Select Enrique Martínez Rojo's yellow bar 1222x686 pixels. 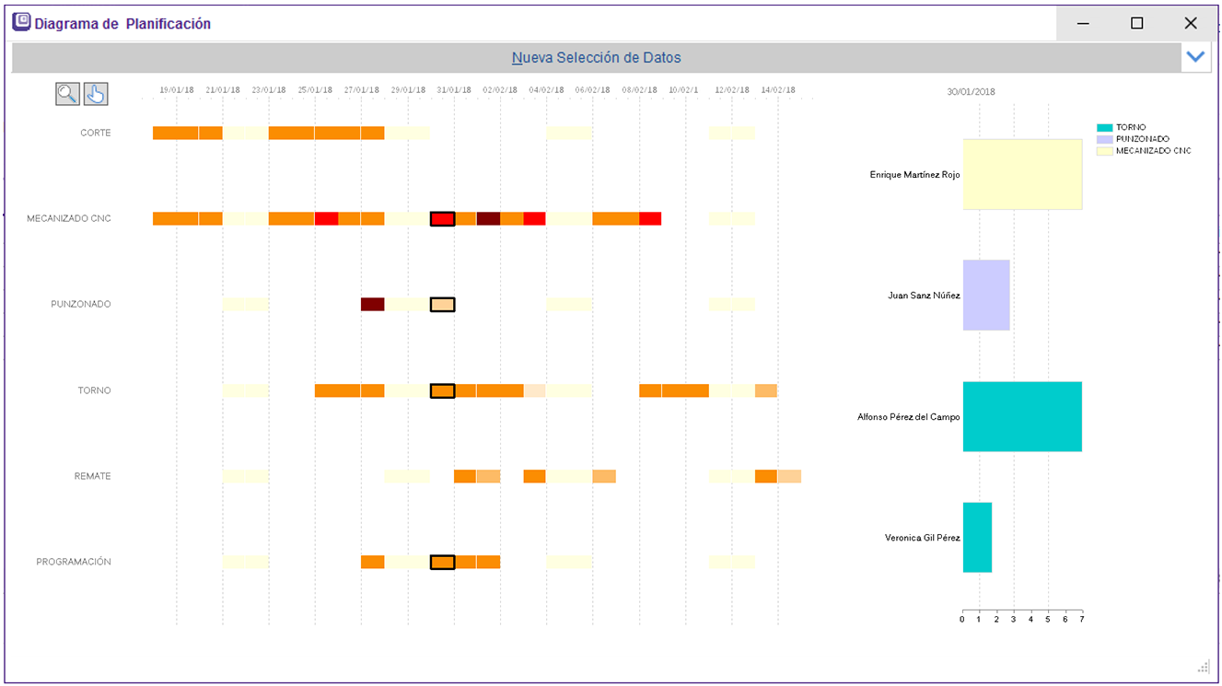pyautogui.click(x=1022, y=174)
